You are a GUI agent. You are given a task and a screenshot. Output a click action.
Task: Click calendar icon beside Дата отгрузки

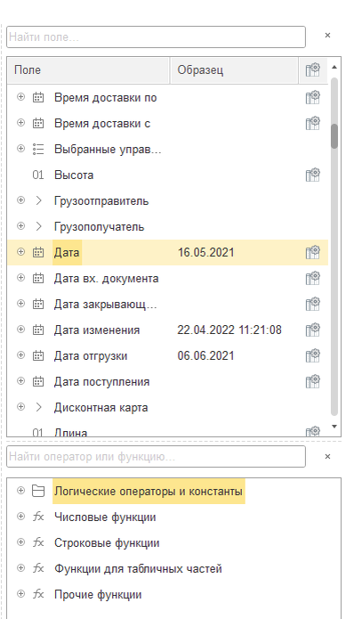(38, 355)
